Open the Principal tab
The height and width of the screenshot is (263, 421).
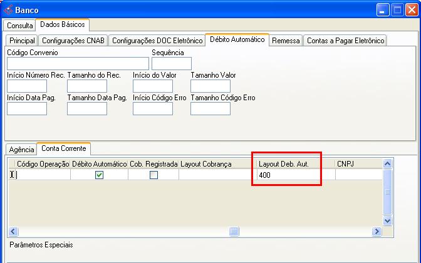[x=23, y=41]
